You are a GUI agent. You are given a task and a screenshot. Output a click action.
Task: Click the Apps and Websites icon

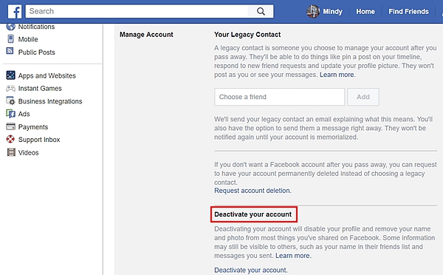pyautogui.click(x=11, y=75)
